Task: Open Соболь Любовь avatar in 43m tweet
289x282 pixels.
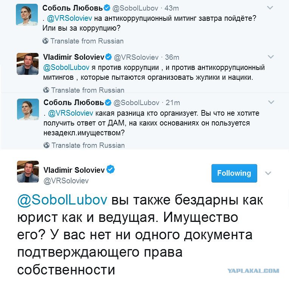Action: 27,15
